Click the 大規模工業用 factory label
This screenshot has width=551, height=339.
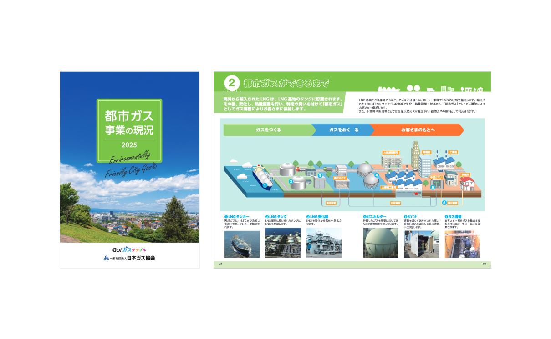click(x=388, y=187)
